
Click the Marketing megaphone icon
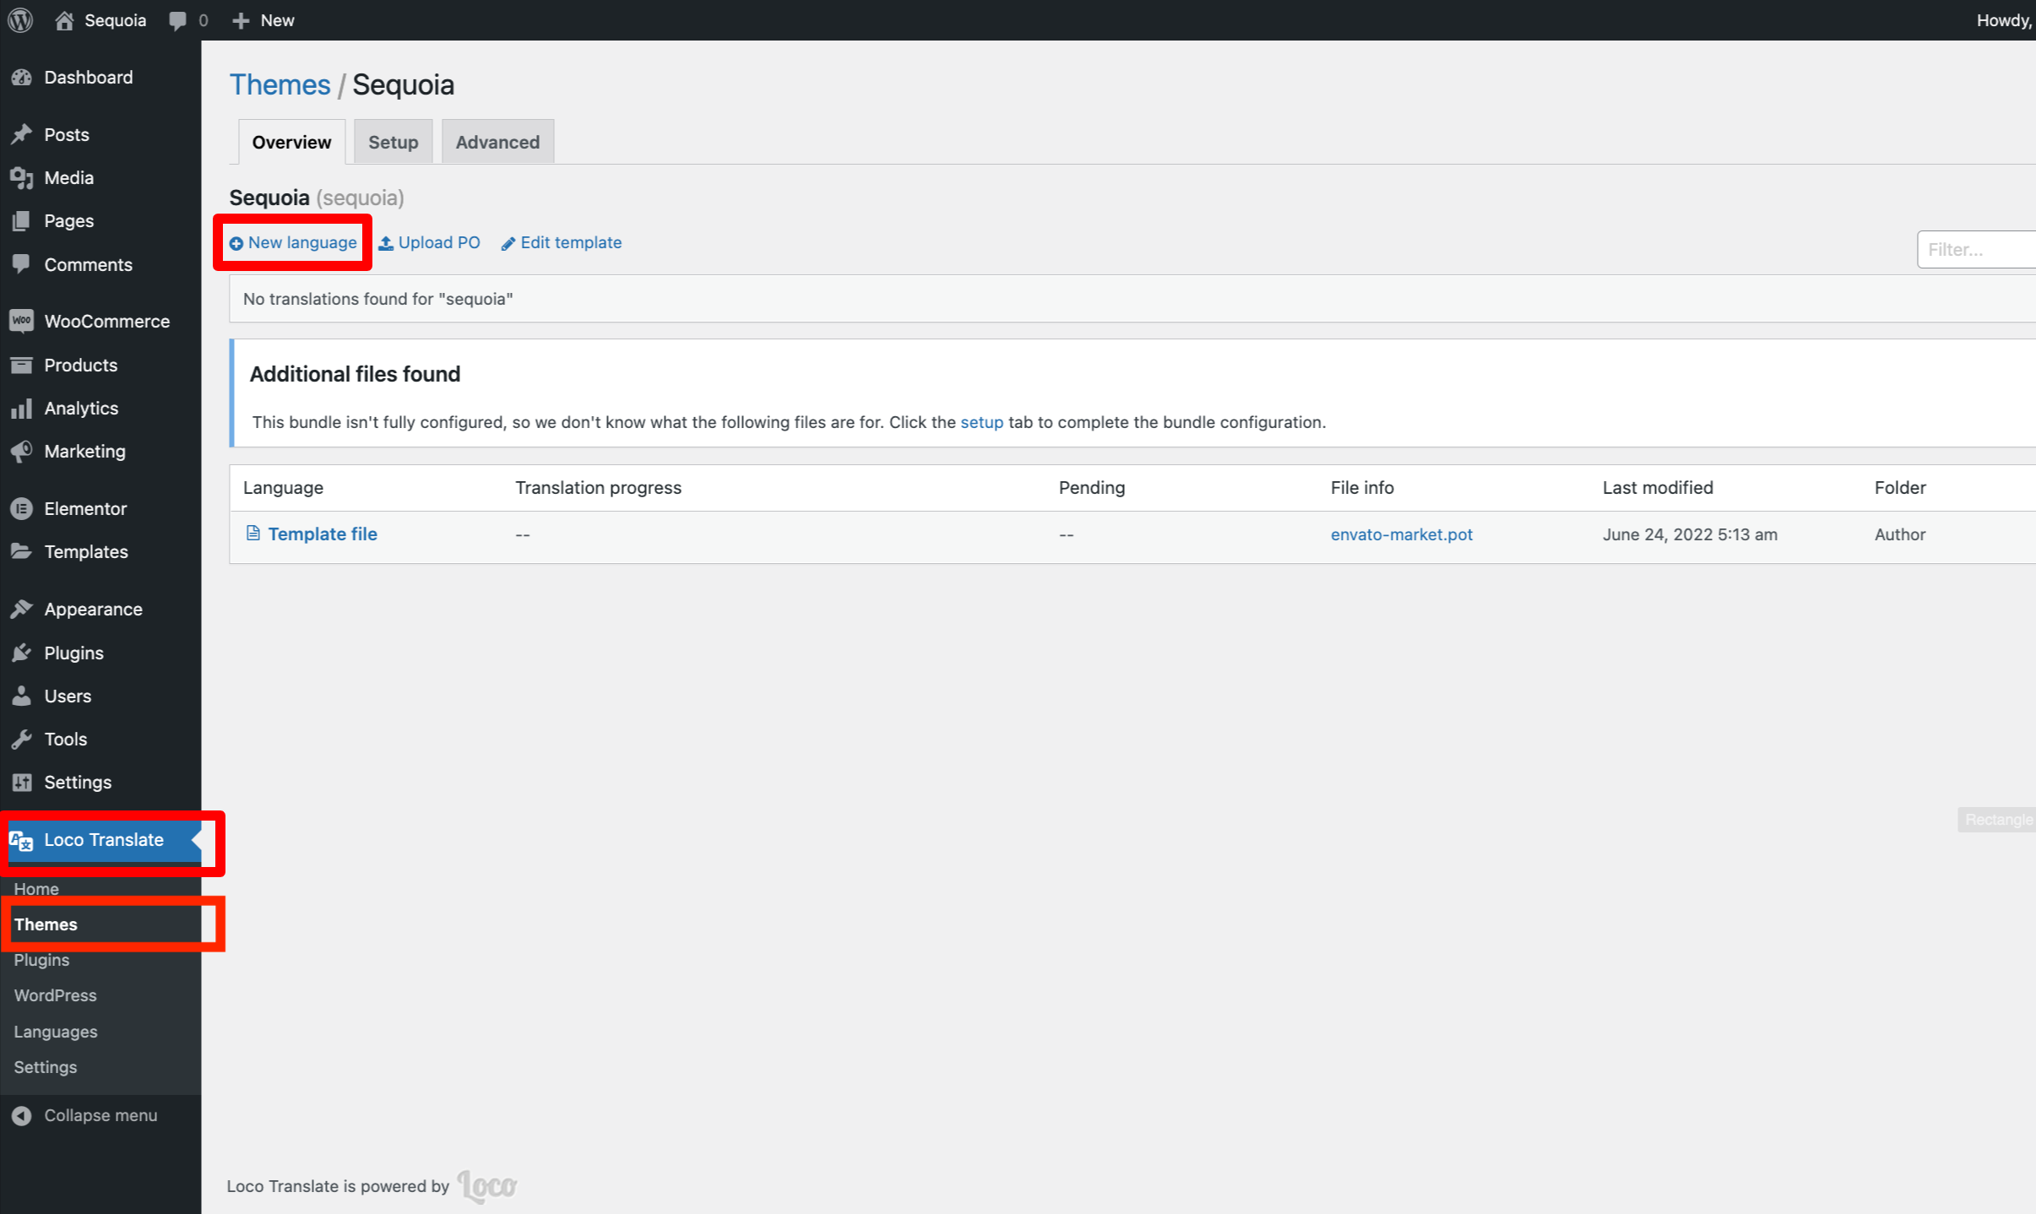[x=22, y=452]
